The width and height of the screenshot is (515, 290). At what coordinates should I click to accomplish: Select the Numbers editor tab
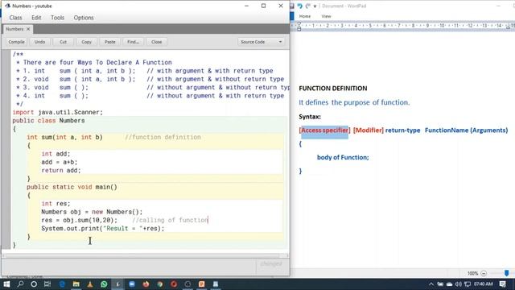click(x=14, y=29)
